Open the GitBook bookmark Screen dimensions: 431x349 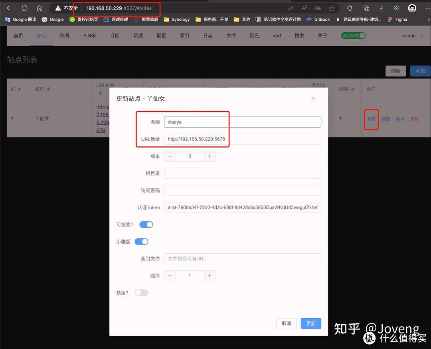pyautogui.click(x=318, y=20)
